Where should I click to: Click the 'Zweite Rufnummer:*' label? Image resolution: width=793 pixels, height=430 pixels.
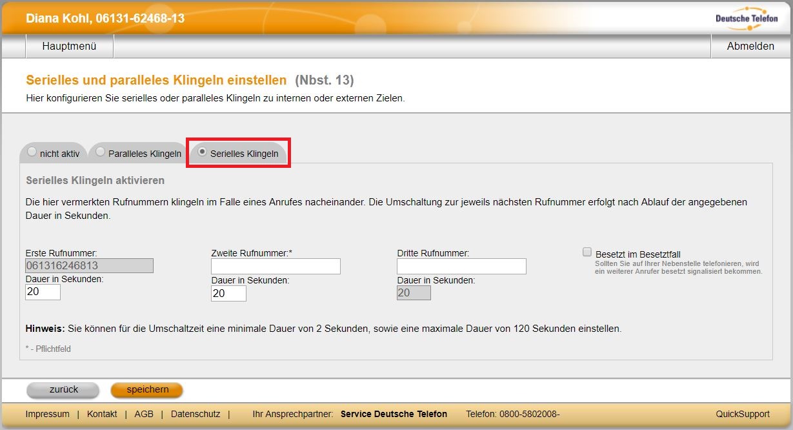(252, 253)
